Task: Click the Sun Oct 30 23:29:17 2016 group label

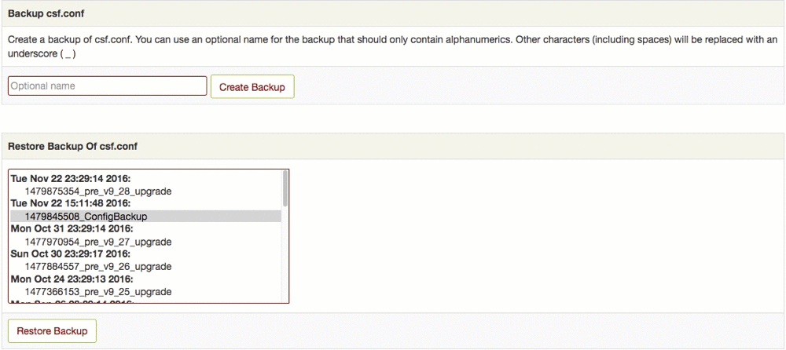Action: coord(71,254)
